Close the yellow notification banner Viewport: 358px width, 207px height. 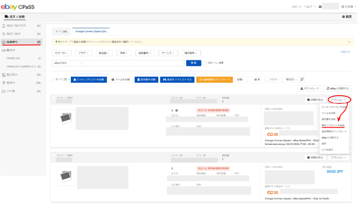coord(349,41)
